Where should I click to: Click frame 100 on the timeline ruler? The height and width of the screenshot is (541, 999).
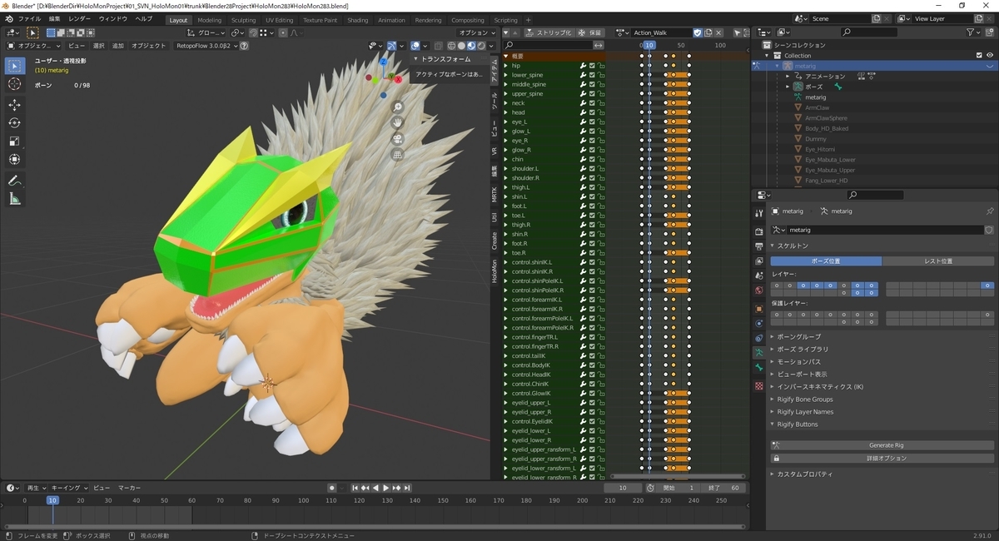[304, 500]
